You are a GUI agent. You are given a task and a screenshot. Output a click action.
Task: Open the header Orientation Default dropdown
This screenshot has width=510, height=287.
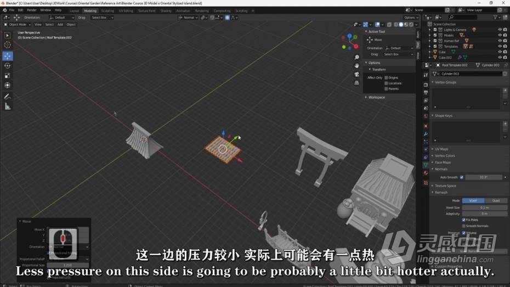[62, 18]
